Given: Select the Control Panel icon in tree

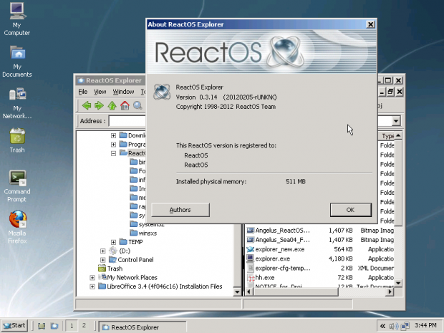Looking at the screenshot, I should click(112, 260).
